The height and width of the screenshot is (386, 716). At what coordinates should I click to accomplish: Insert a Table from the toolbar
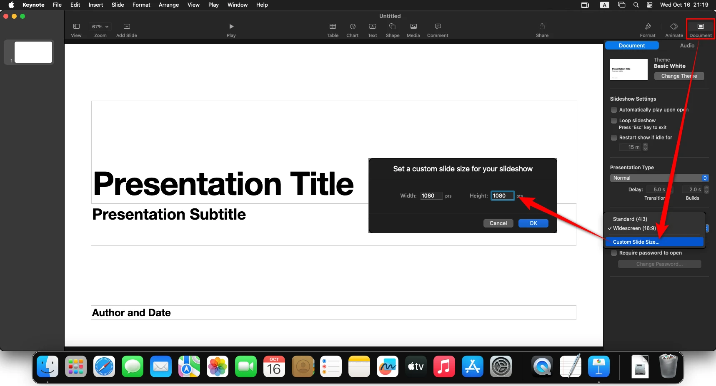[x=333, y=30]
